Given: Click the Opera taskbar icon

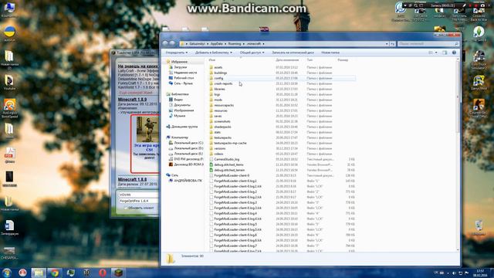Looking at the screenshot, I should (103, 273).
